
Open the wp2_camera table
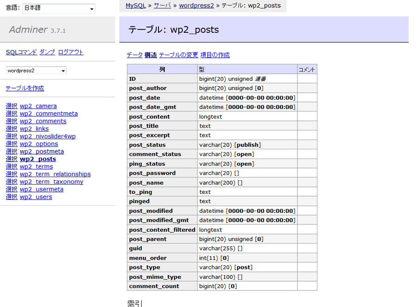click(x=38, y=106)
